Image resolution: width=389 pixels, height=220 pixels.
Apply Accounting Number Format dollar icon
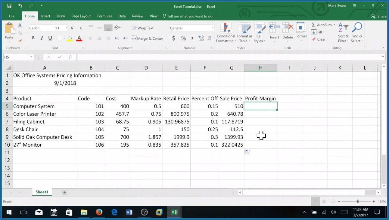pos(174,38)
